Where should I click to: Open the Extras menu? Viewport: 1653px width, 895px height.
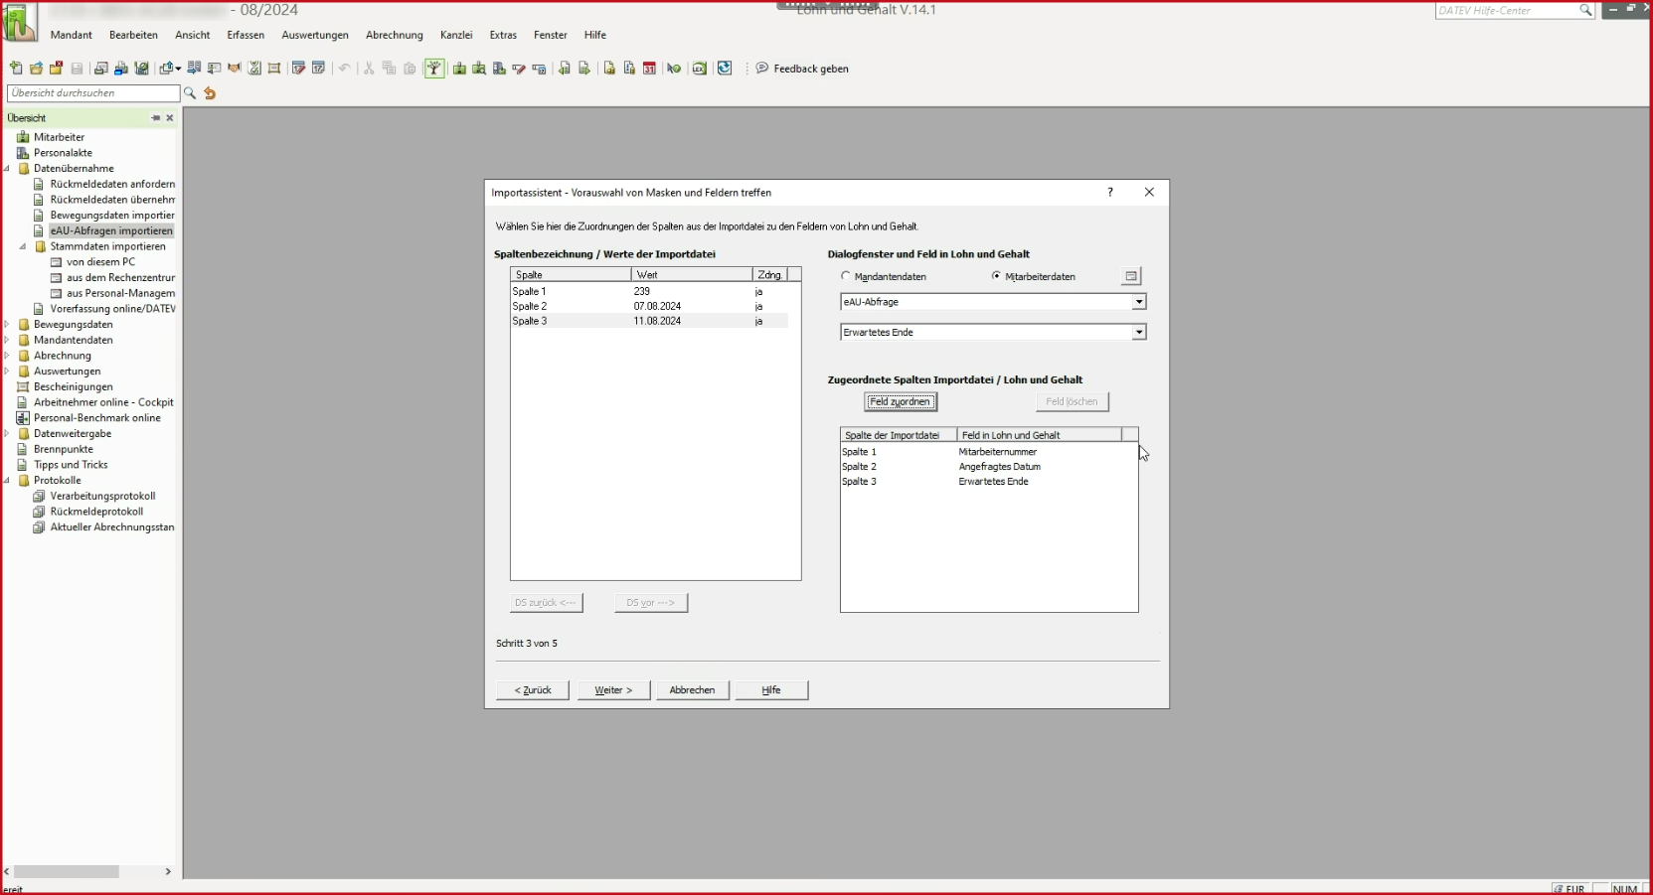point(503,35)
